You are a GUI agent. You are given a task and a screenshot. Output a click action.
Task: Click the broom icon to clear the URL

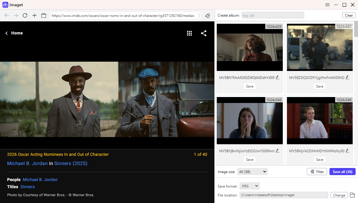tap(207, 15)
